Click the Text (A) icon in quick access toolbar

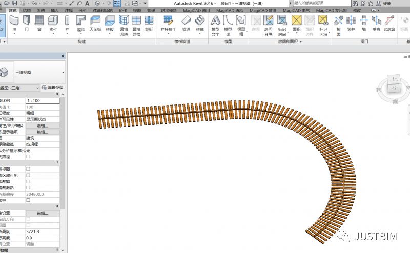pos(87,3)
